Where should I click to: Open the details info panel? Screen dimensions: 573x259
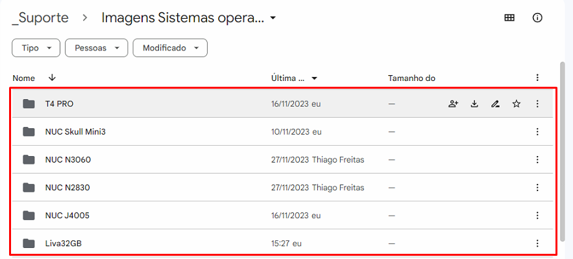pos(537,18)
